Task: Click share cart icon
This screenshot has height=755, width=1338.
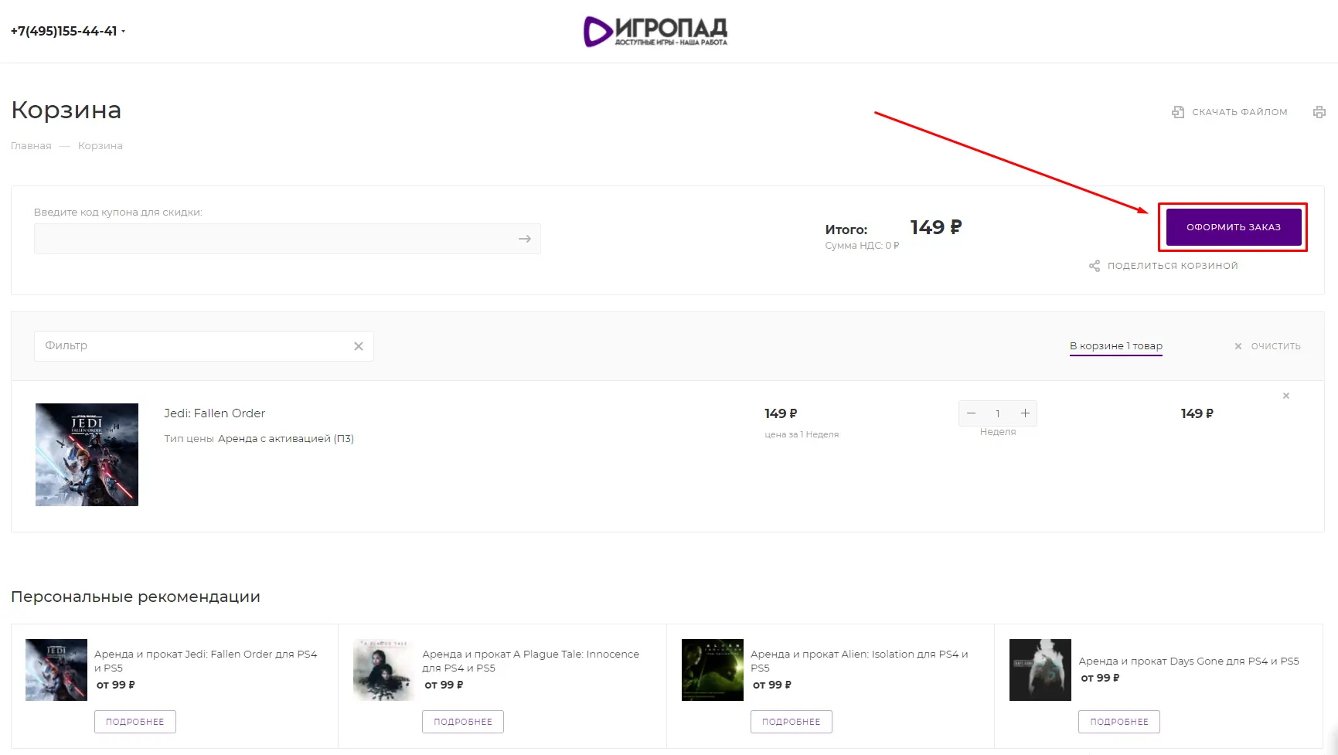Action: 1095,266
